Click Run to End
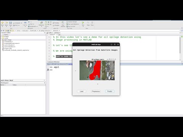This screenshot has width=183, height=137. pos(71,26)
